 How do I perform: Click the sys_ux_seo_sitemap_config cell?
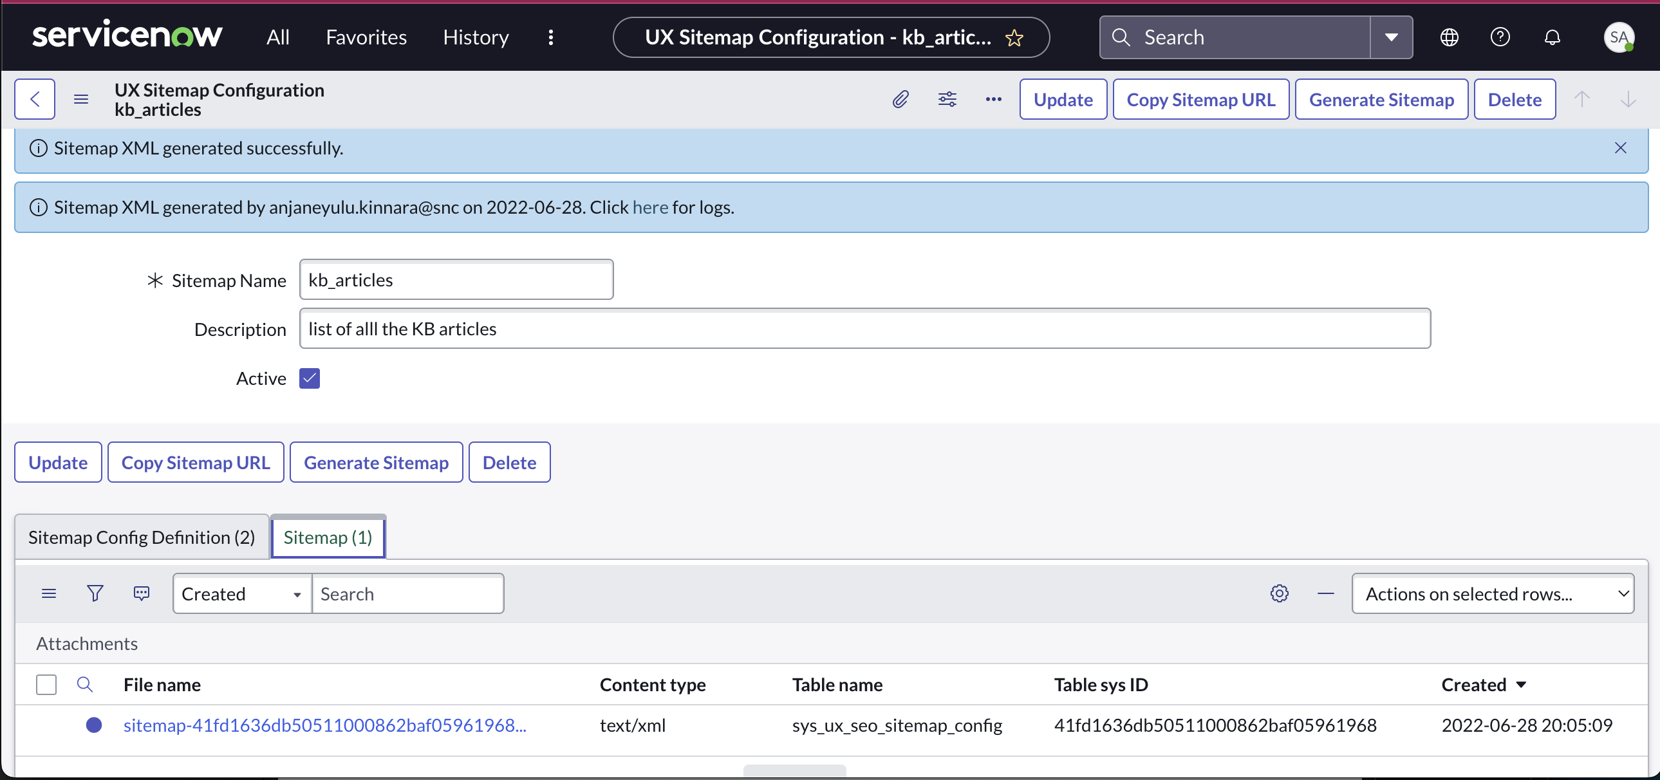[x=897, y=725]
